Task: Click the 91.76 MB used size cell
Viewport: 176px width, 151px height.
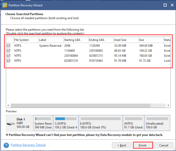Action: [120, 61]
